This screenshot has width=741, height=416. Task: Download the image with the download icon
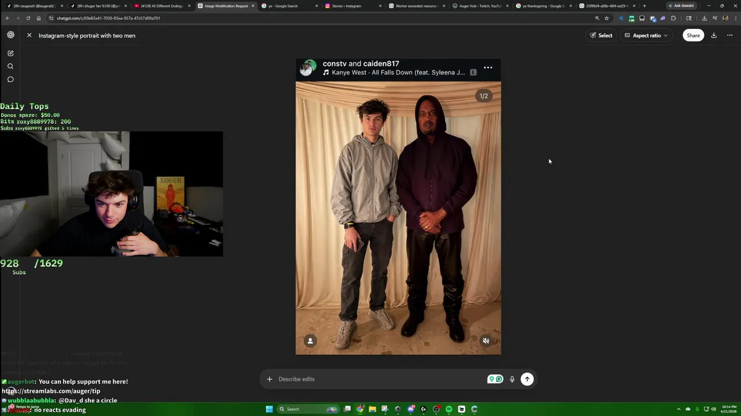pyautogui.click(x=714, y=35)
